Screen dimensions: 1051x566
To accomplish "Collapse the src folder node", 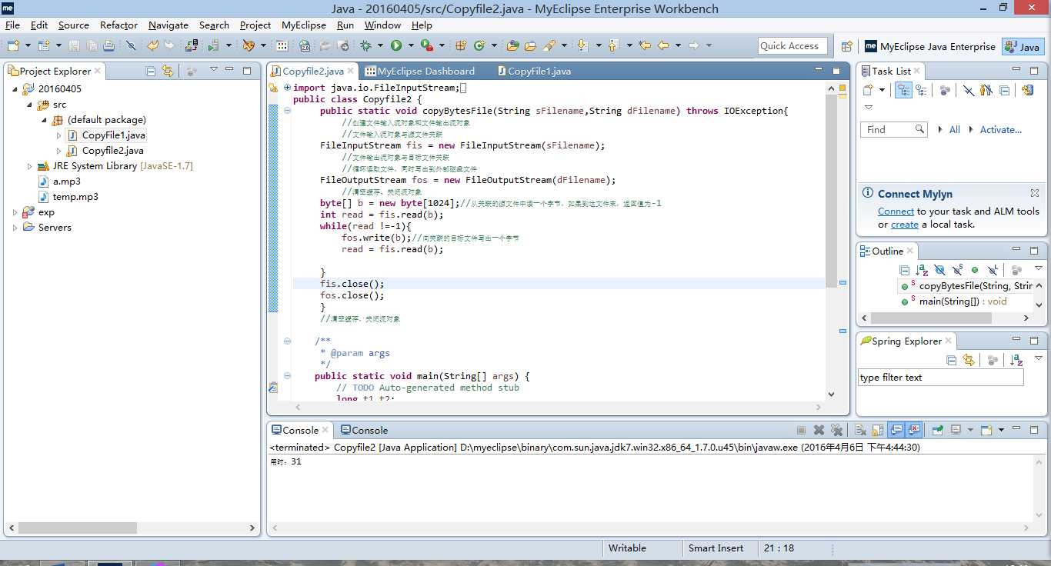I will point(29,105).
